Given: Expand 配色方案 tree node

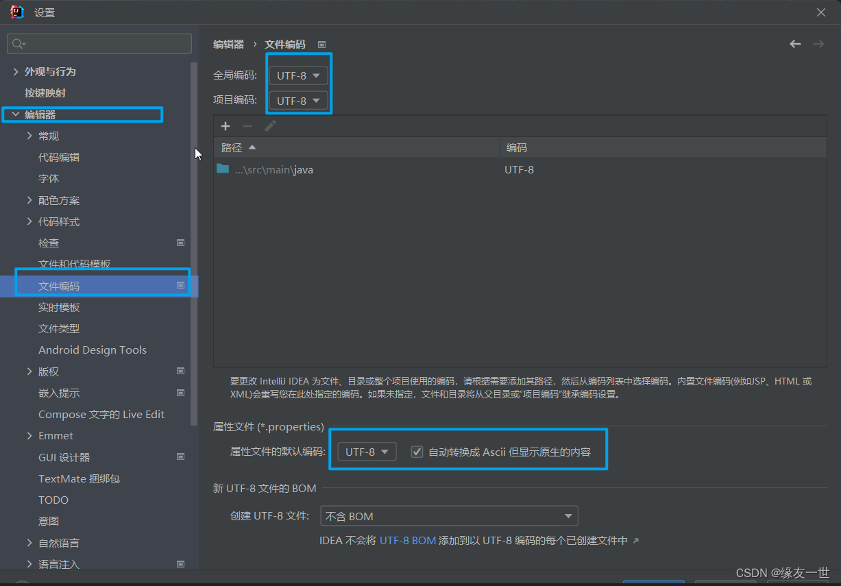Looking at the screenshot, I should 29,200.
